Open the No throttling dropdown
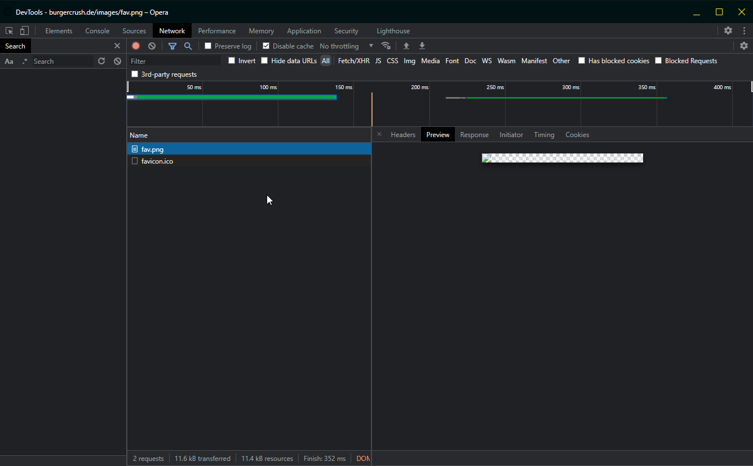 [346, 46]
